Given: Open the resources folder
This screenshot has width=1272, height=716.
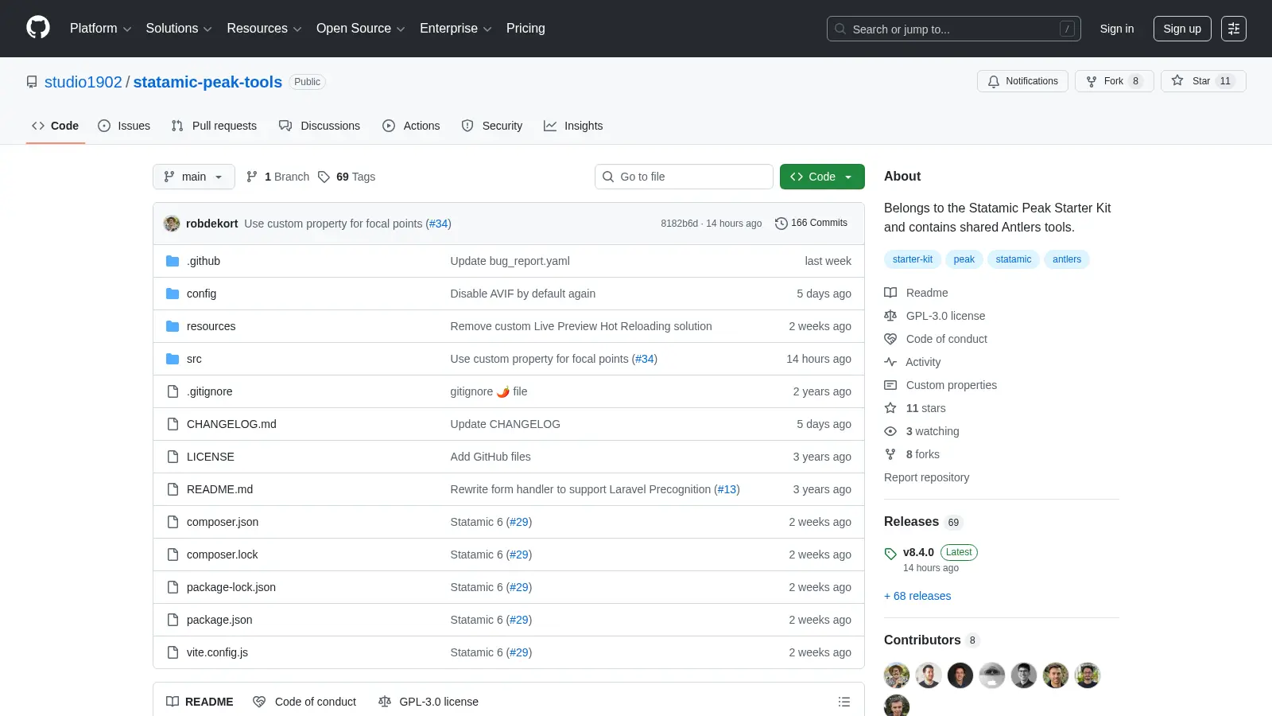Looking at the screenshot, I should point(211,326).
